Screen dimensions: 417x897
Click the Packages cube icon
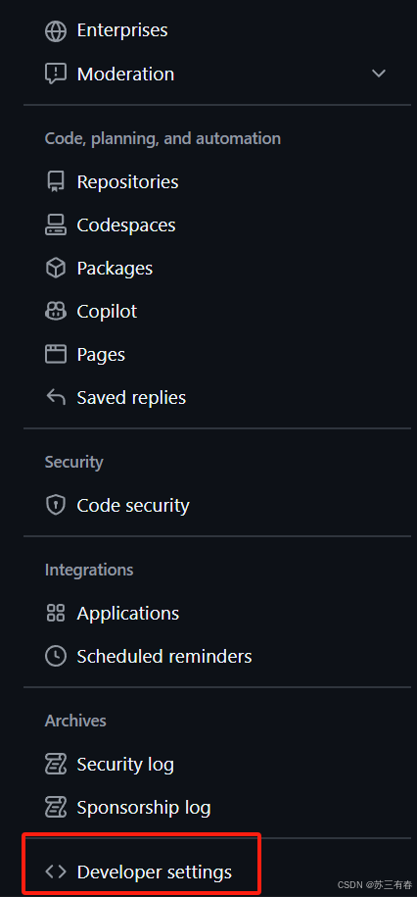point(56,268)
